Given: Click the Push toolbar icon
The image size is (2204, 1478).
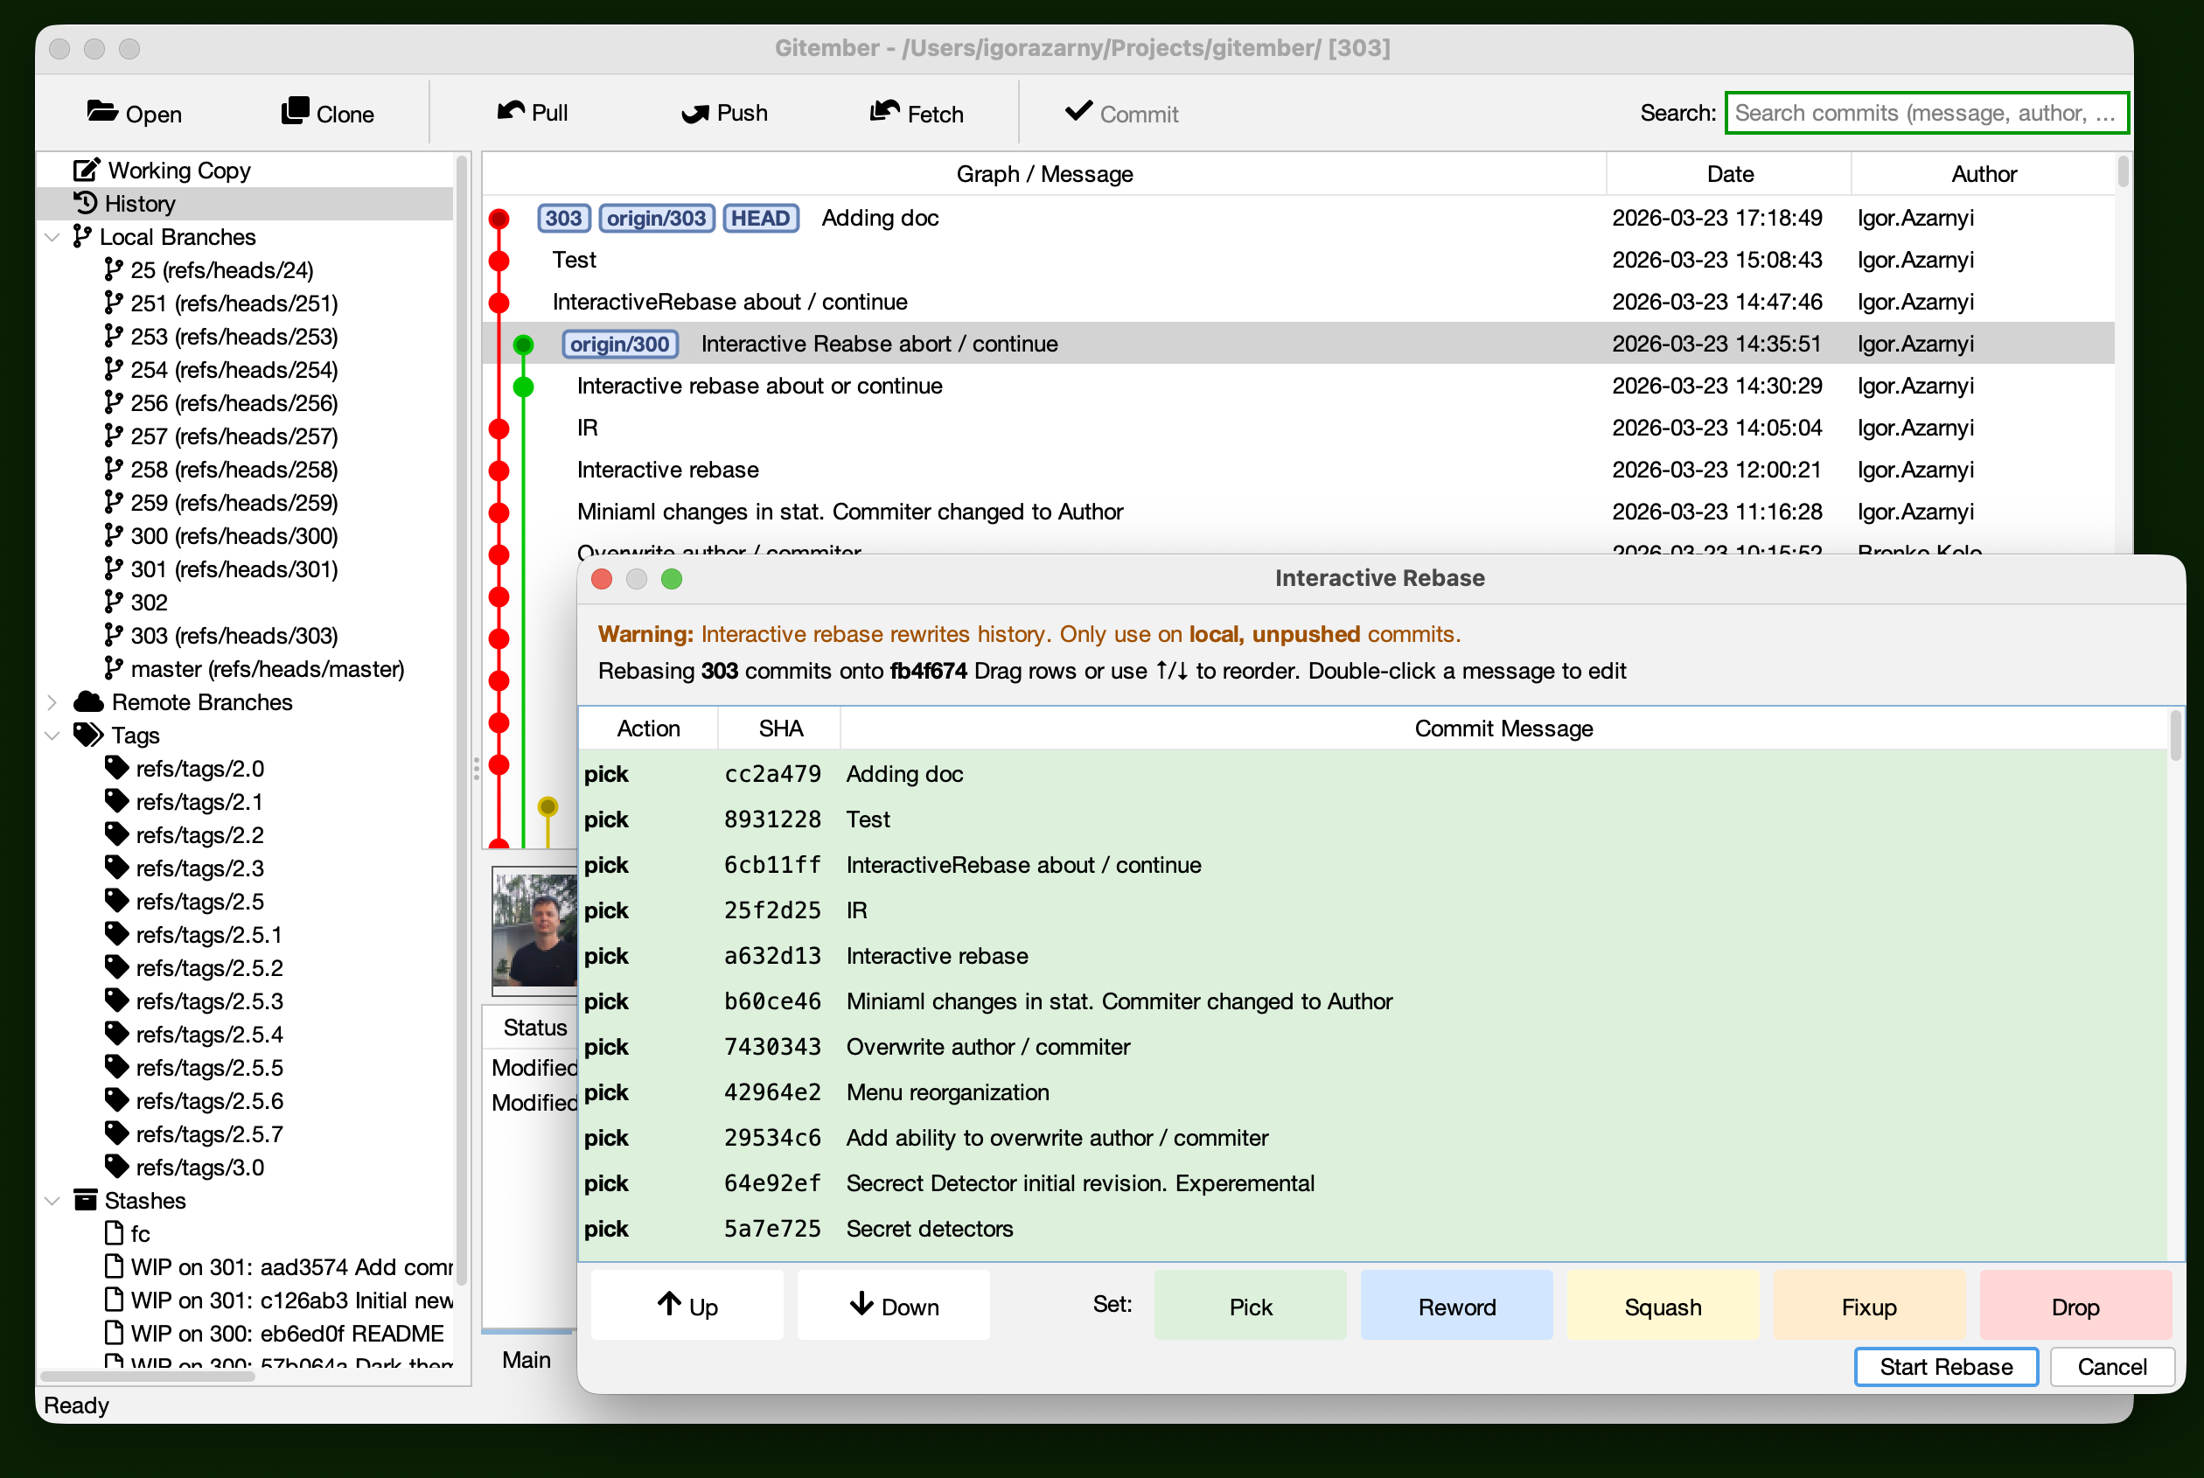Looking at the screenshot, I should (x=694, y=112).
